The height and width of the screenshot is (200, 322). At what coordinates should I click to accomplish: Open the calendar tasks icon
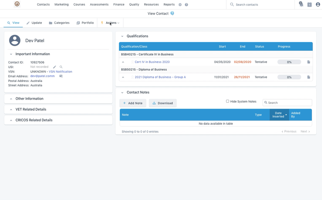pyautogui.click(x=310, y=4)
